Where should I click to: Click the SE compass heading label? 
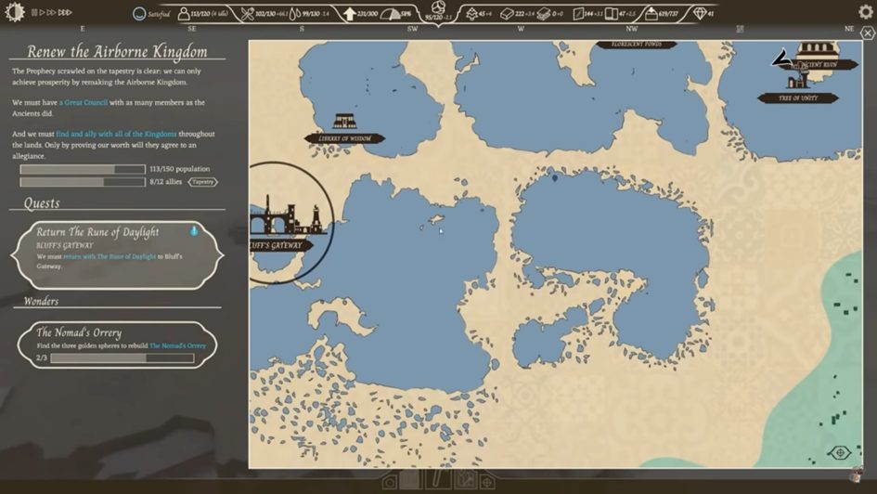click(192, 29)
